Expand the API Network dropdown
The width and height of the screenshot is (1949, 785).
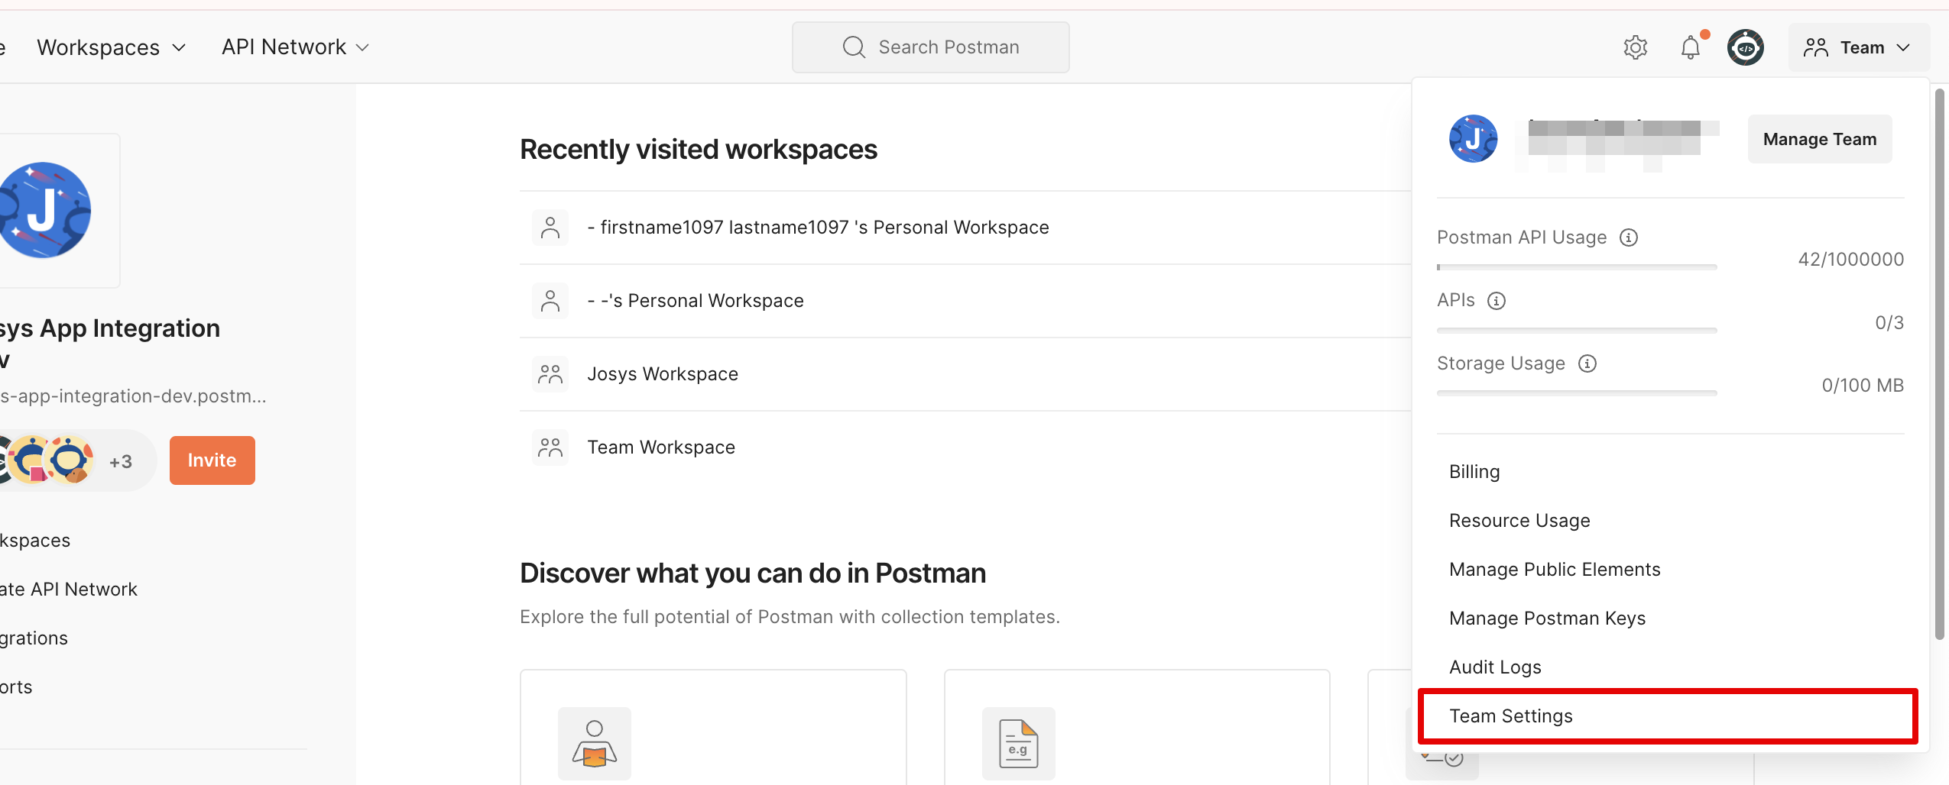295,47
